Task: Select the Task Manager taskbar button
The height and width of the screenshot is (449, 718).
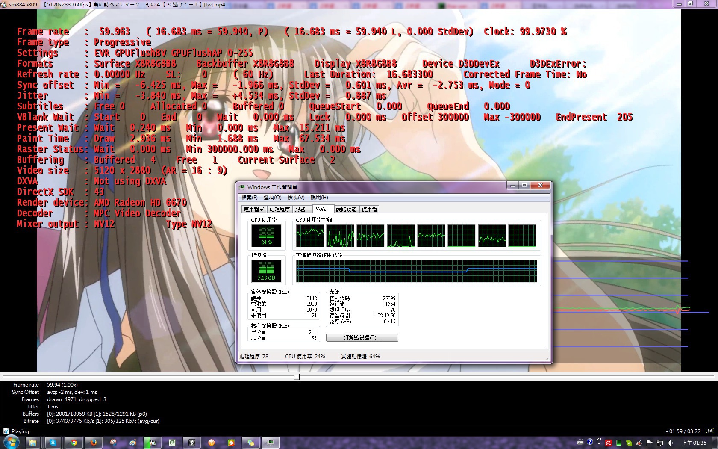Action: click(271, 443)
